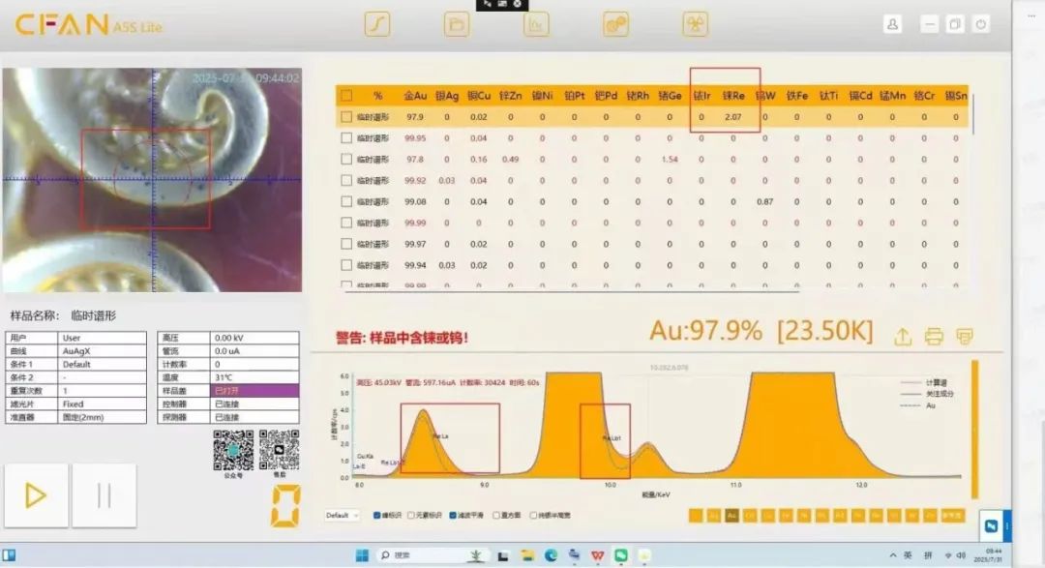Check the first 临时谱形 row in the results table

click(x=345, y=116)
